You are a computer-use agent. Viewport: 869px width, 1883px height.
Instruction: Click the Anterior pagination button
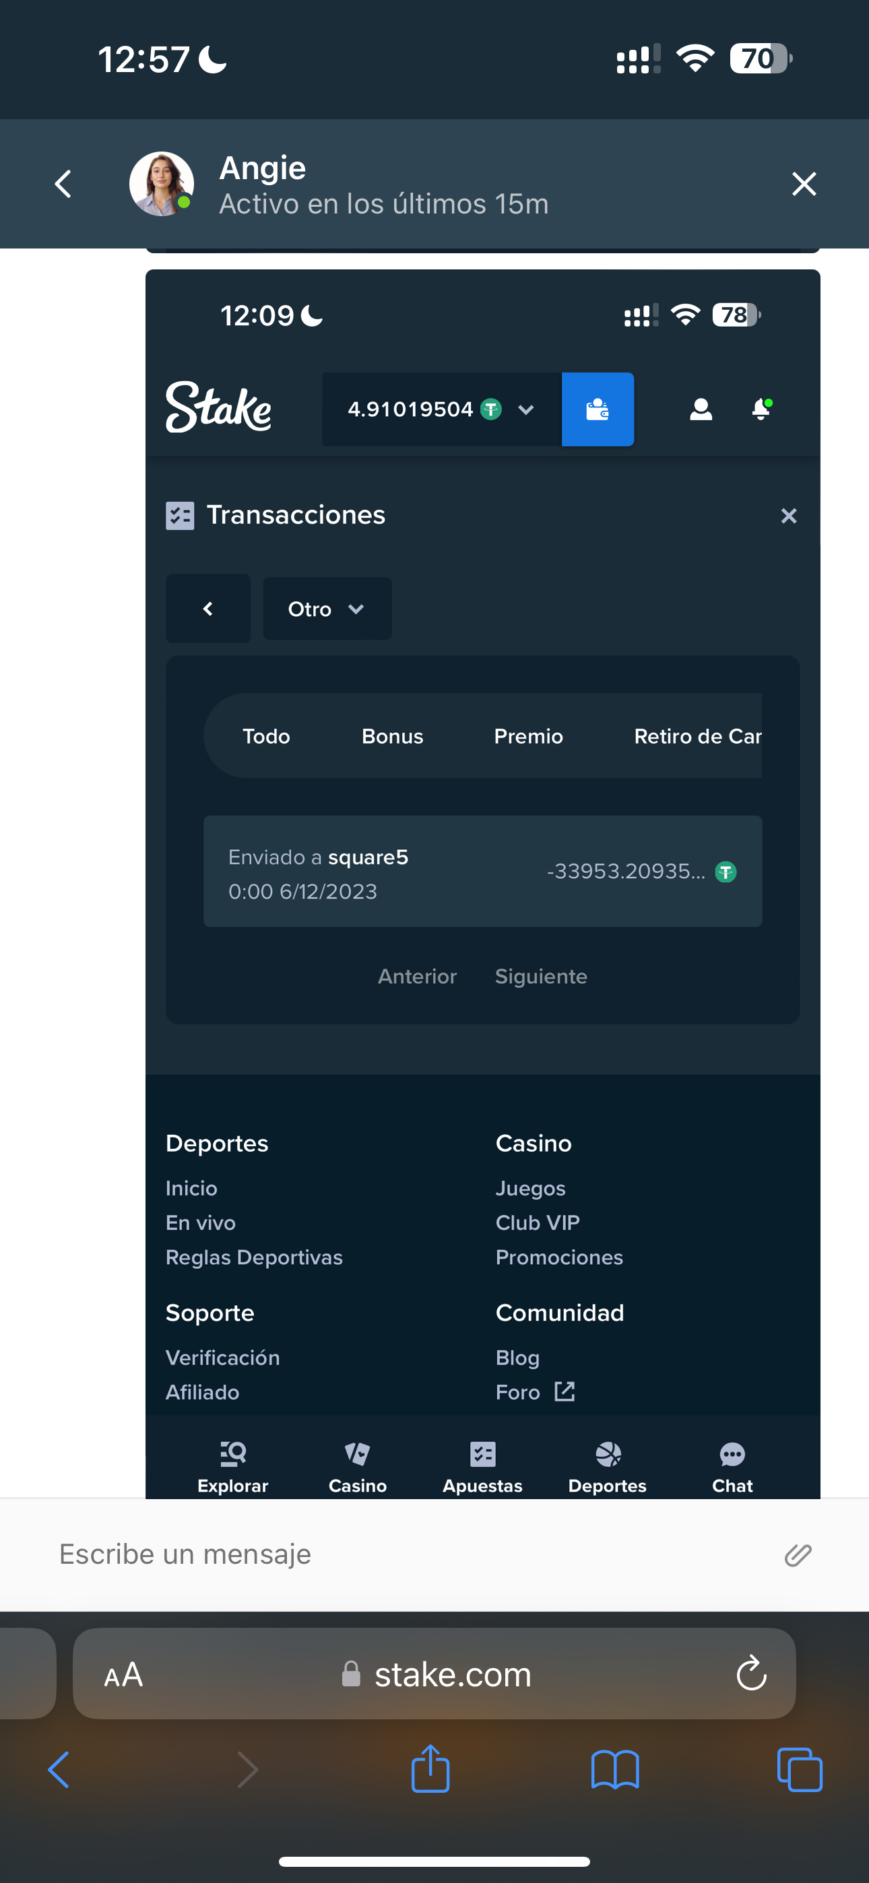pyautogui.click(x=417, y=977)
